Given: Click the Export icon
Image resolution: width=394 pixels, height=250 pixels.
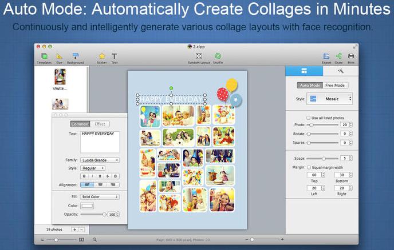Looking at the screenshot, I should 326,56.
